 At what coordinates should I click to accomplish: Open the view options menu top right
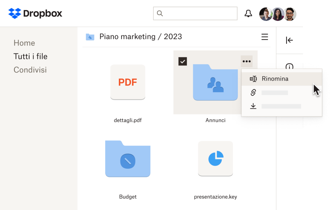pyautogui.click(x=264, y=37)
